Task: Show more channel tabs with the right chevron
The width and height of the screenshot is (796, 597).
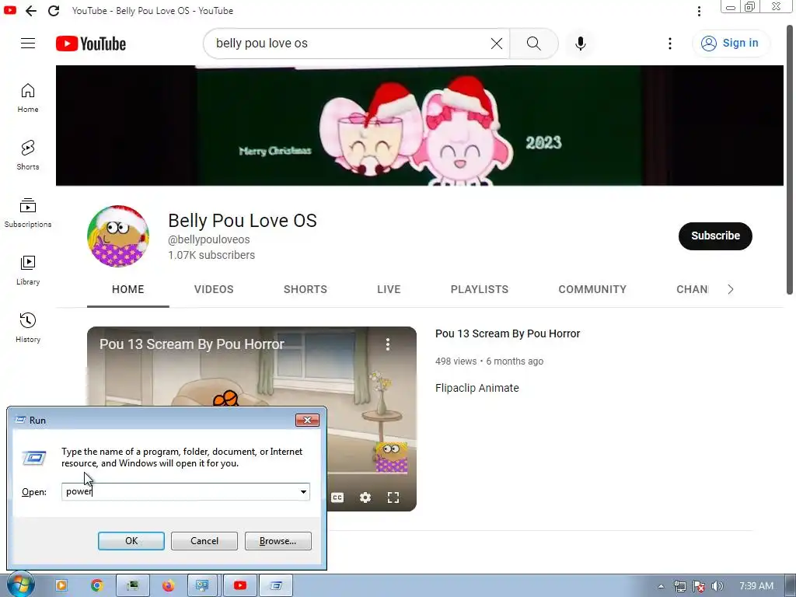Action: 731,289
